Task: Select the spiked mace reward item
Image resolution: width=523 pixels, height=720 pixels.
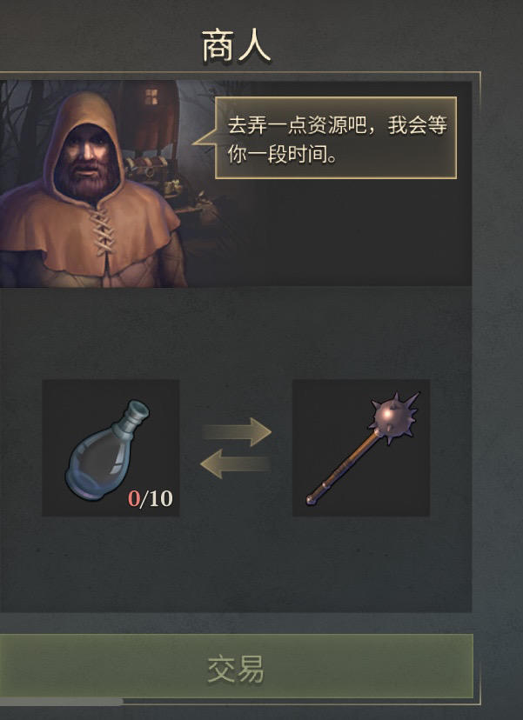Action: [361, 448]
